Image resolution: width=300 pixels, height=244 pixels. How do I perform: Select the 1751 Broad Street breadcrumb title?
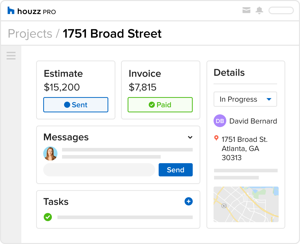[112, 34]
